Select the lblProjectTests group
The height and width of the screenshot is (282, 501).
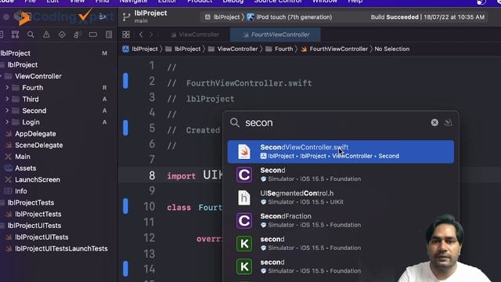[31, 203]
